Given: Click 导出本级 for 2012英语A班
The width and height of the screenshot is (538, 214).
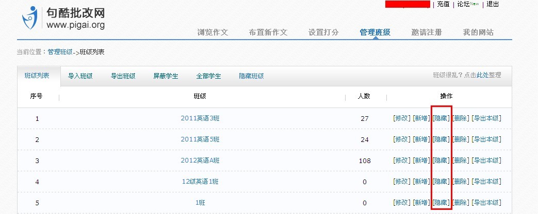Looking at the screenshot, I should 486,160.
